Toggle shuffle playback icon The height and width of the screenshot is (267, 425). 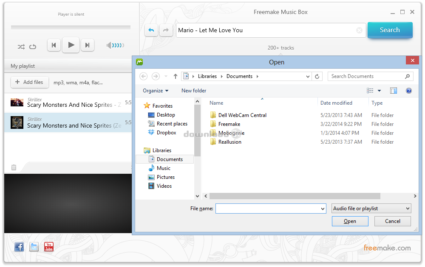click(21, 47)
